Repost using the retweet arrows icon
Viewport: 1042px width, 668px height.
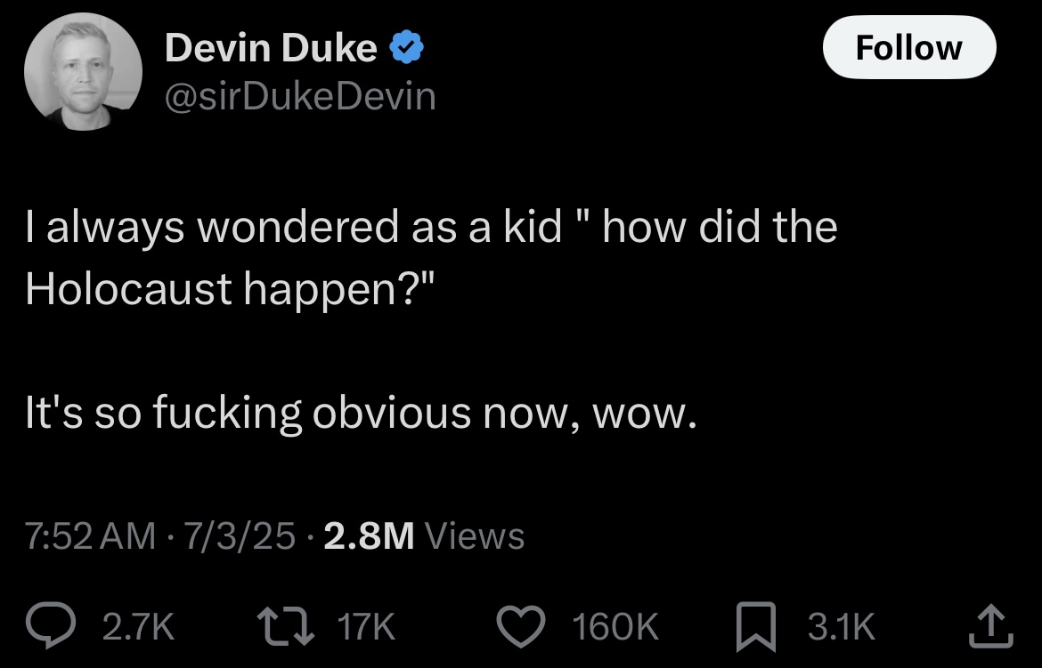pos(286,625)
